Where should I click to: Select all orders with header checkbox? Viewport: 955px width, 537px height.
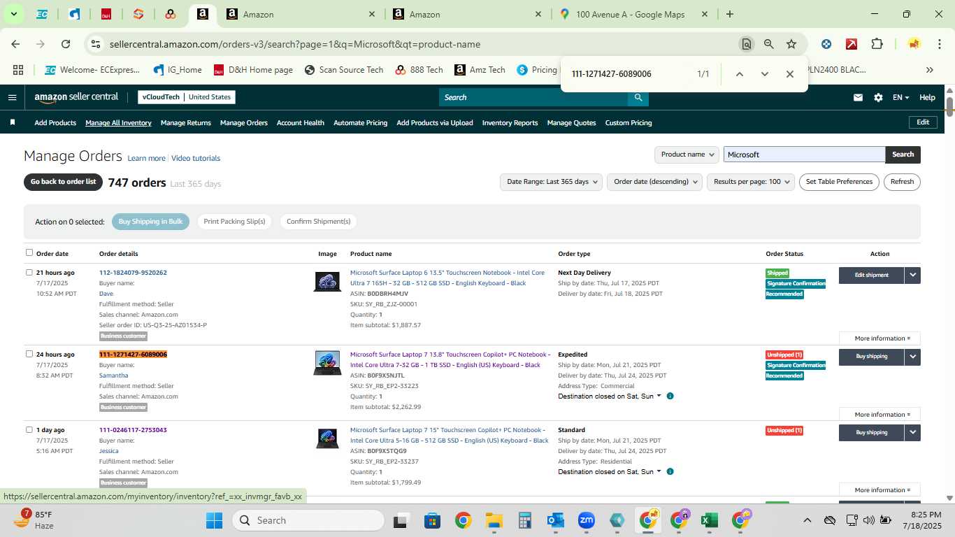pos(29,252)
